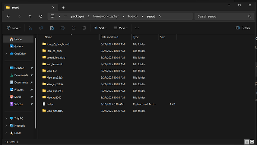Refresh the current folder view

pyautogui.click(x=41, y=16)
